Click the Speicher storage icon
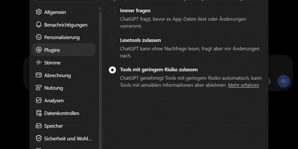 point(39,126)
